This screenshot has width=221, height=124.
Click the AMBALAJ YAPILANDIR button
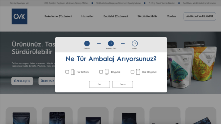[x=200, y=16]
